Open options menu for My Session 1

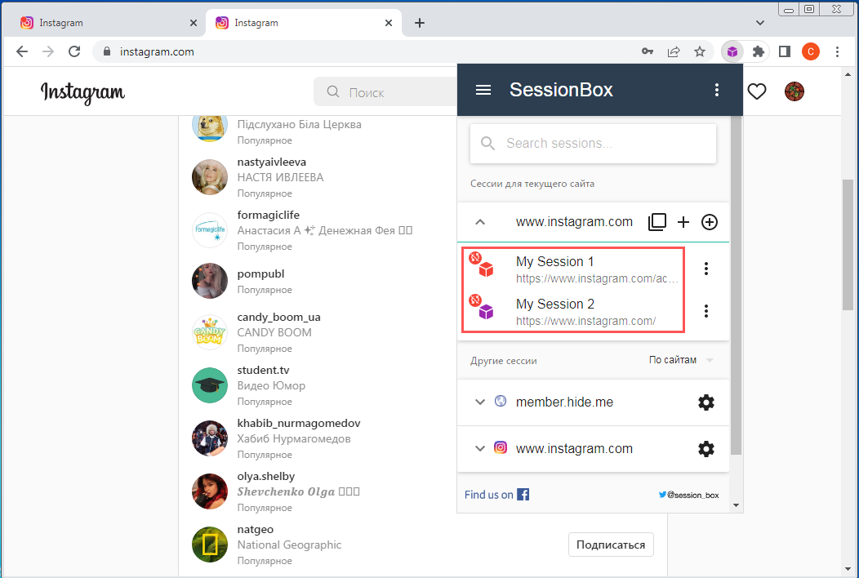(706, 269)
